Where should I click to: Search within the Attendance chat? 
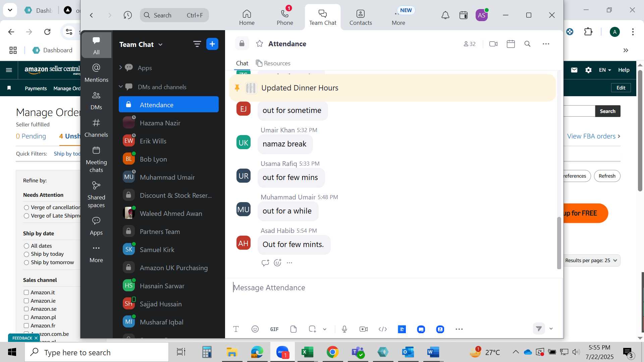coord(527,44)
